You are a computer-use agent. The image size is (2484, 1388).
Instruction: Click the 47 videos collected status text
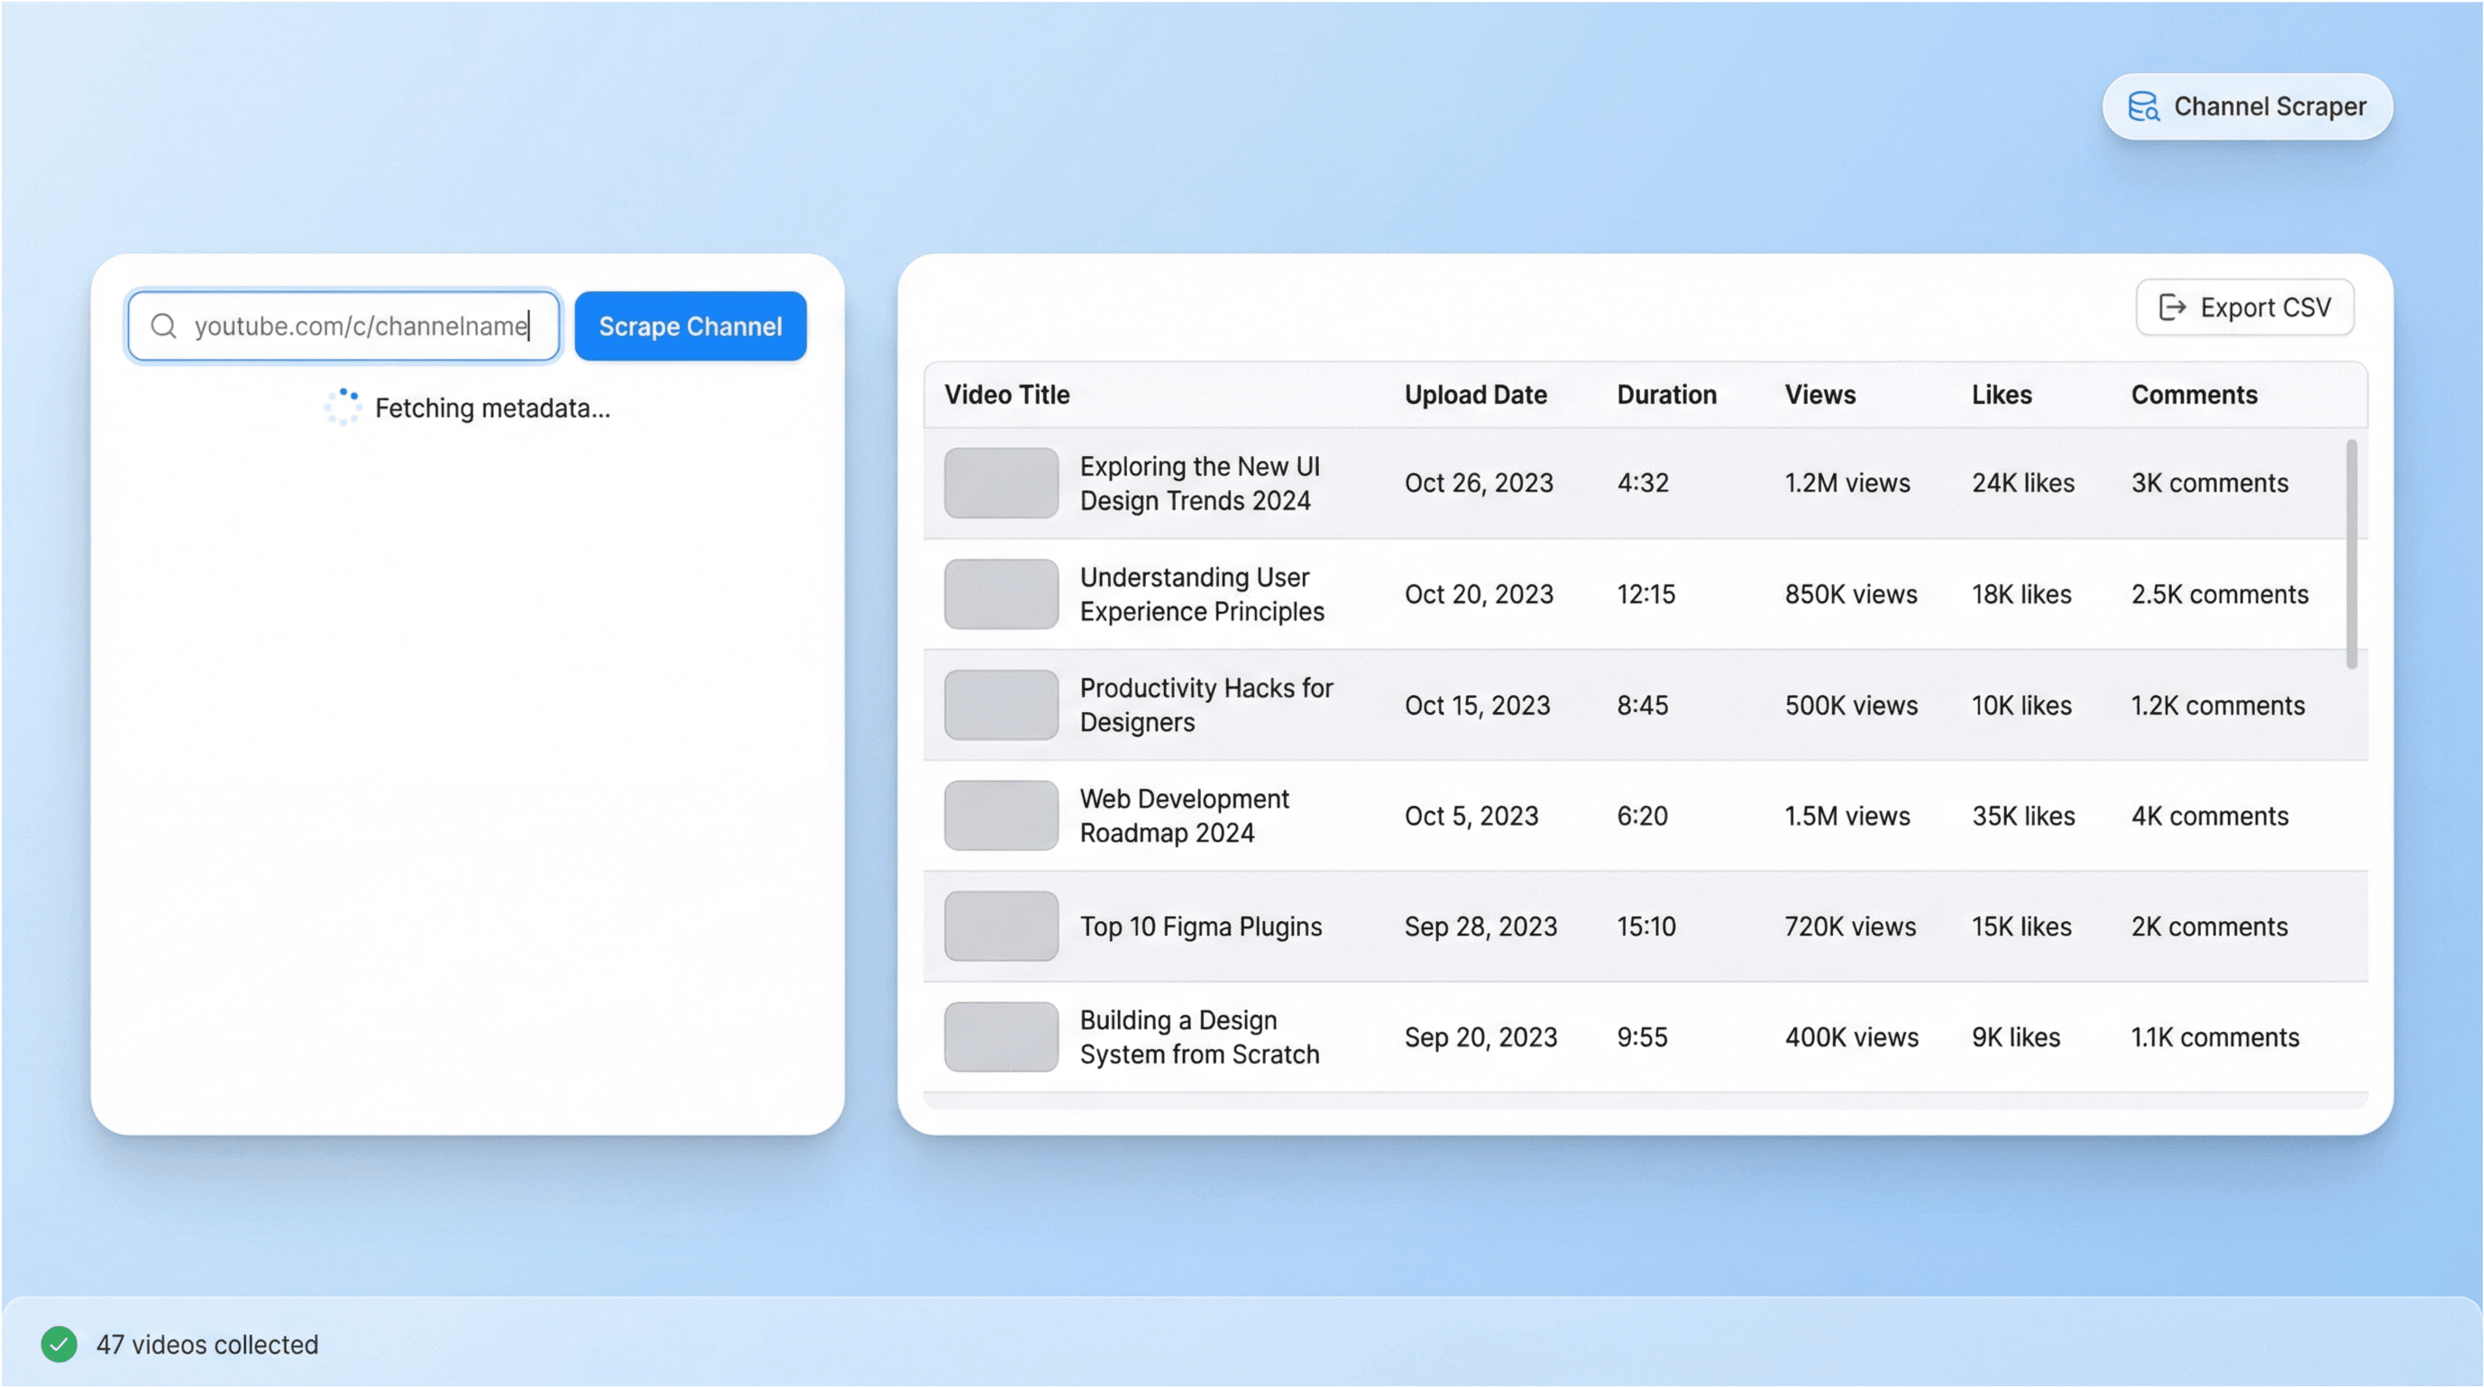pyautogui.click(x=206, y=1344)
